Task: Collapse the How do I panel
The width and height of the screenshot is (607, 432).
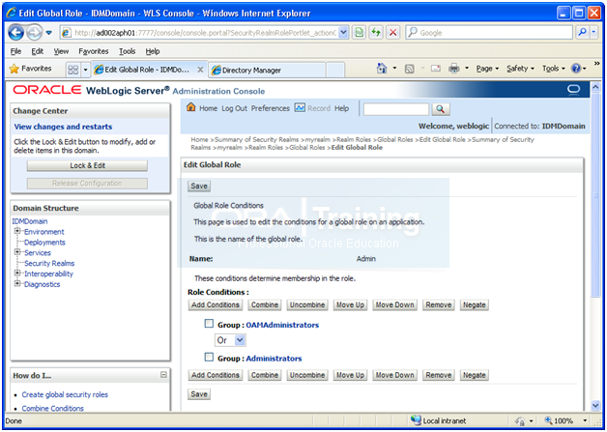Action: coord(163,375)
